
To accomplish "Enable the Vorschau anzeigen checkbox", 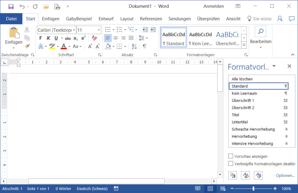I will coord(231,156).
